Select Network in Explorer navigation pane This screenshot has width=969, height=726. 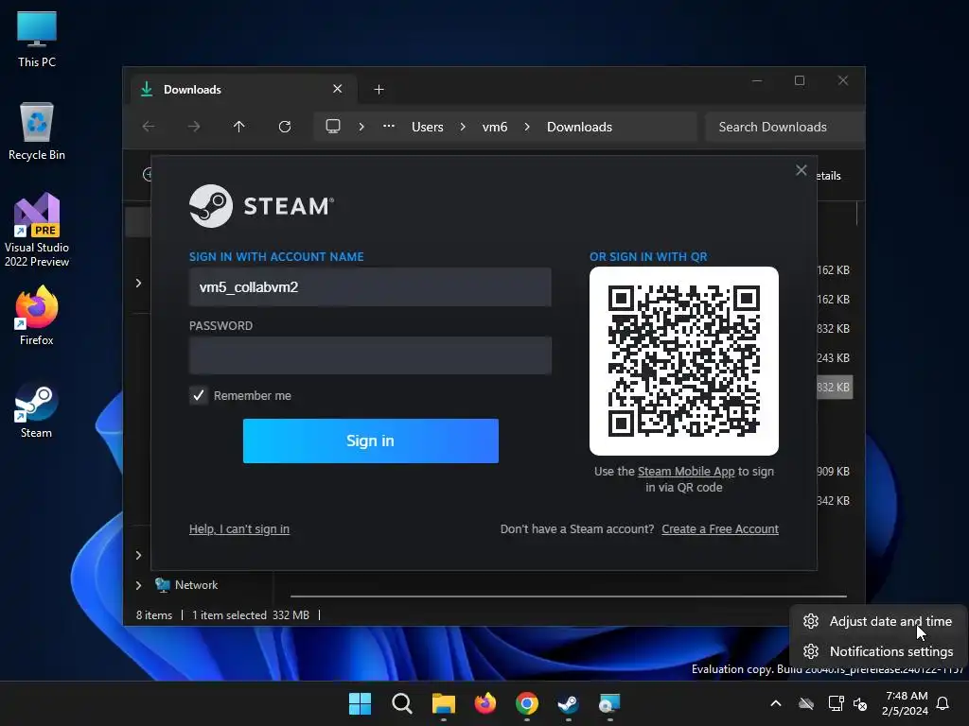click(x=197, y=585)
